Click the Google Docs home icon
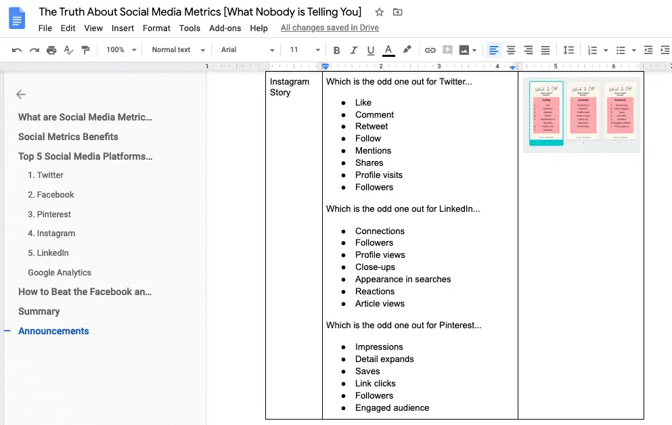 pyautogui.click(x=17, y=18)
